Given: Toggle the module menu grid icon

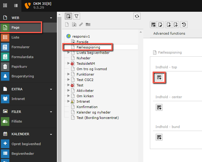Looking at the screenshot, I should [5, 5].
